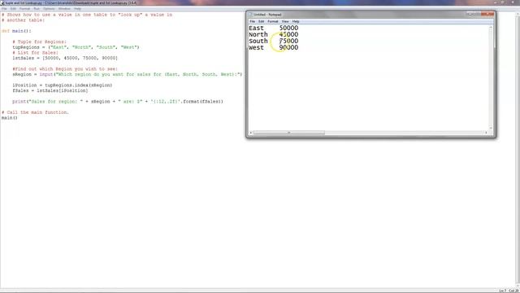
Task: Click the Ln indicator in IDLE status bar
Action: pyautogui.click(x=502, y=291)
